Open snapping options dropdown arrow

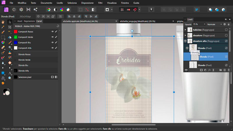click(140, 10)
